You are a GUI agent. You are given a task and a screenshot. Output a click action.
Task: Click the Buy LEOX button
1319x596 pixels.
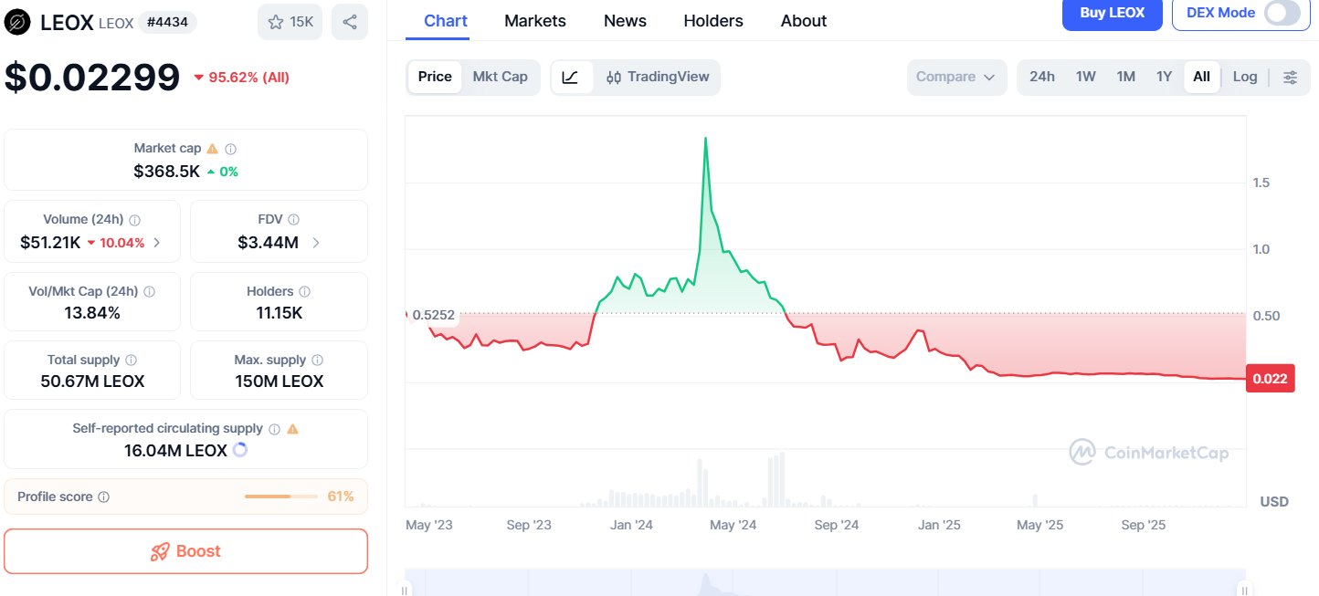pos(1111,13)
